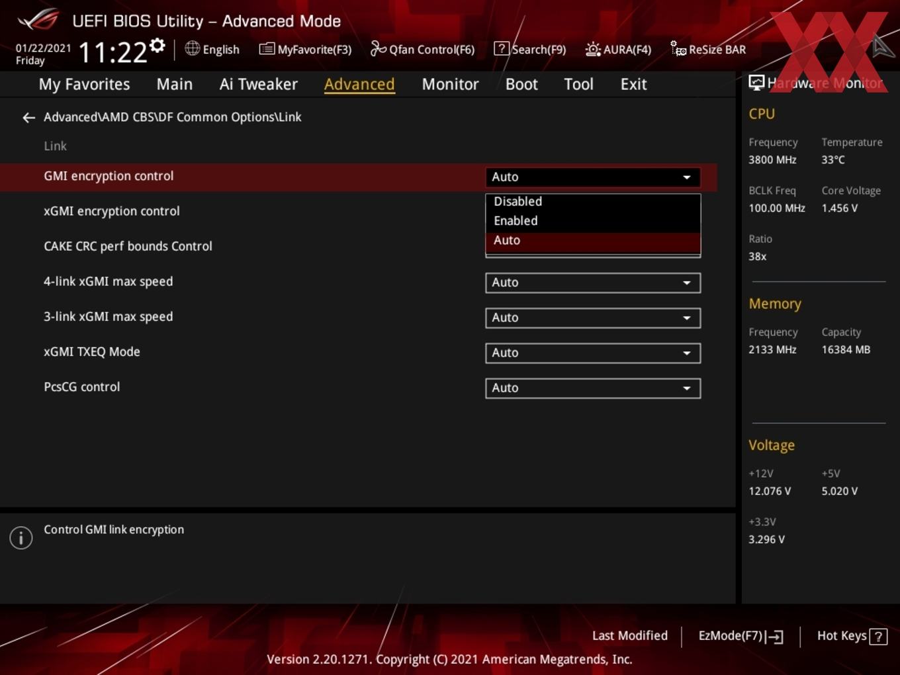Choose Enabled in the GMI encryption list

click(x=593, y=221)
